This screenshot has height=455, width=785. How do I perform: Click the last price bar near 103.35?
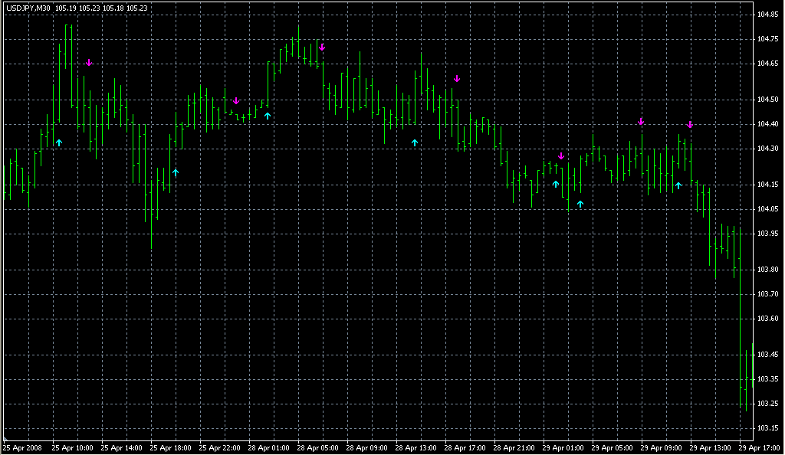click(x=746, y=381)
